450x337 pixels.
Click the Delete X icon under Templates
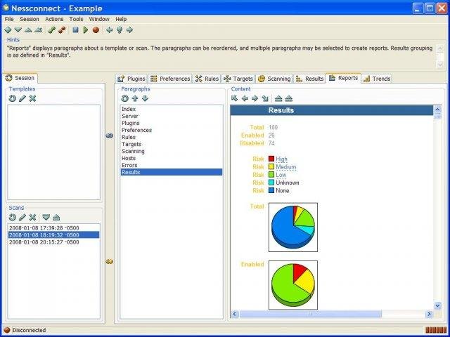[x=32, y=98]
